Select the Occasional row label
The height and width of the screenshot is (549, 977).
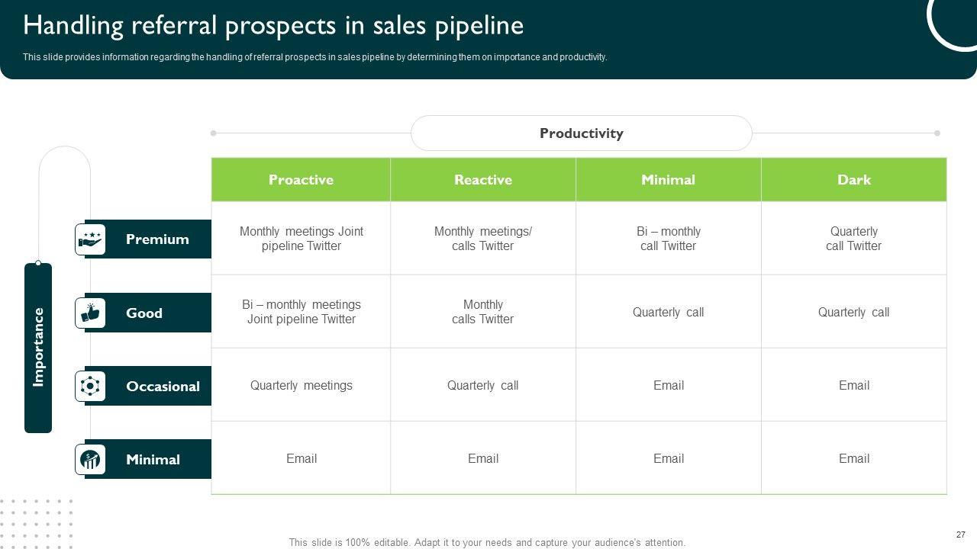(163, 386)
